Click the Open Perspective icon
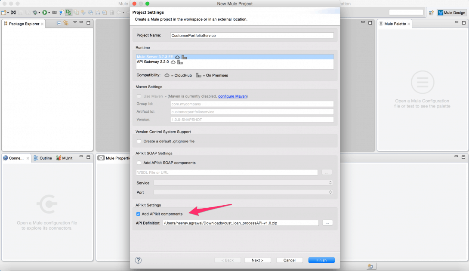Screen dimensions: 469x271 click(x=431, y=12)
